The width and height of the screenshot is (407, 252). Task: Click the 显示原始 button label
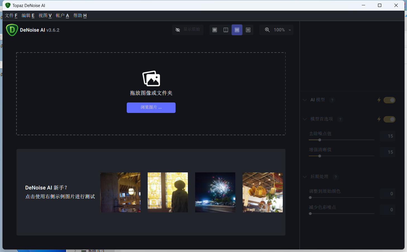(x=192, y=29)
